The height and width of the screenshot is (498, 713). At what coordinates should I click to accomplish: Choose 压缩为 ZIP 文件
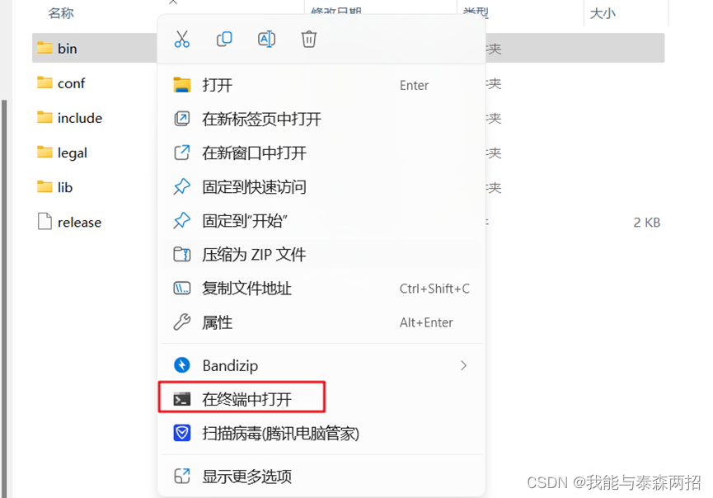click(x=321, y=254)
